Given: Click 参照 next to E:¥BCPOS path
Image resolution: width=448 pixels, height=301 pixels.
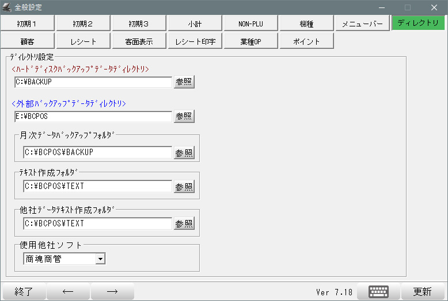Looking at the screenshot, I should pos(184,117).
